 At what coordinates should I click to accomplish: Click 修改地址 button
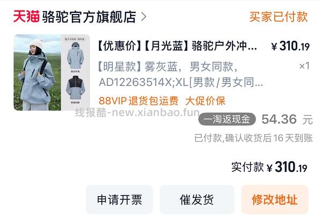(x=275, y=199)
